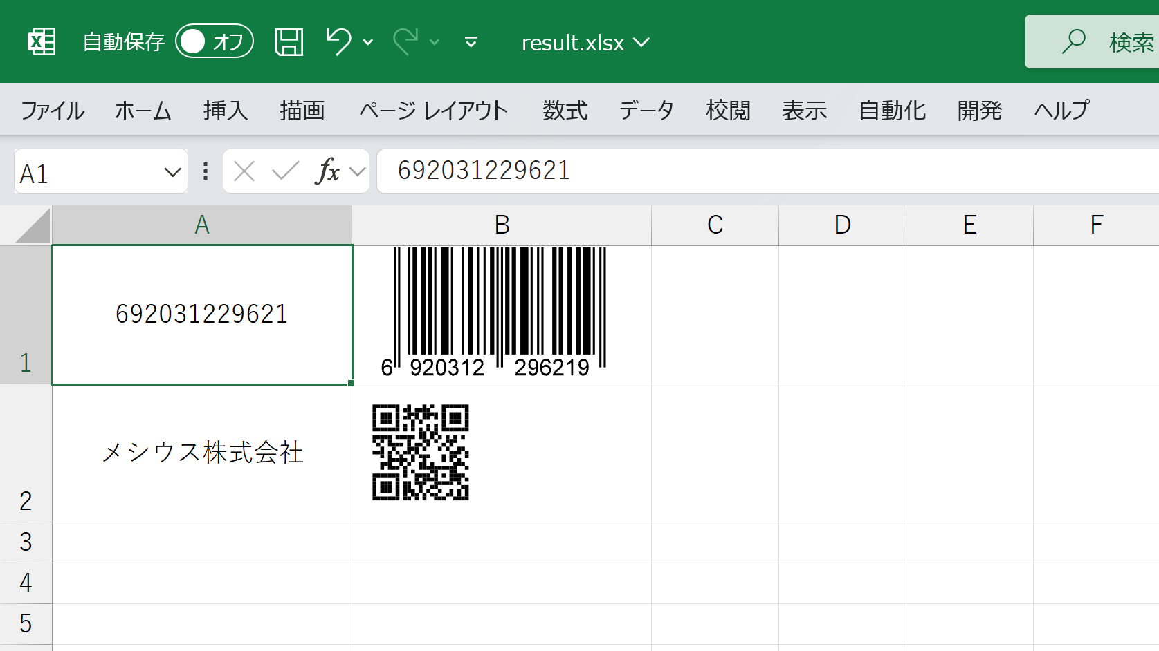1159x651 pixels.
Task: Click the Redo arrow icon
Action: [405, 42]
